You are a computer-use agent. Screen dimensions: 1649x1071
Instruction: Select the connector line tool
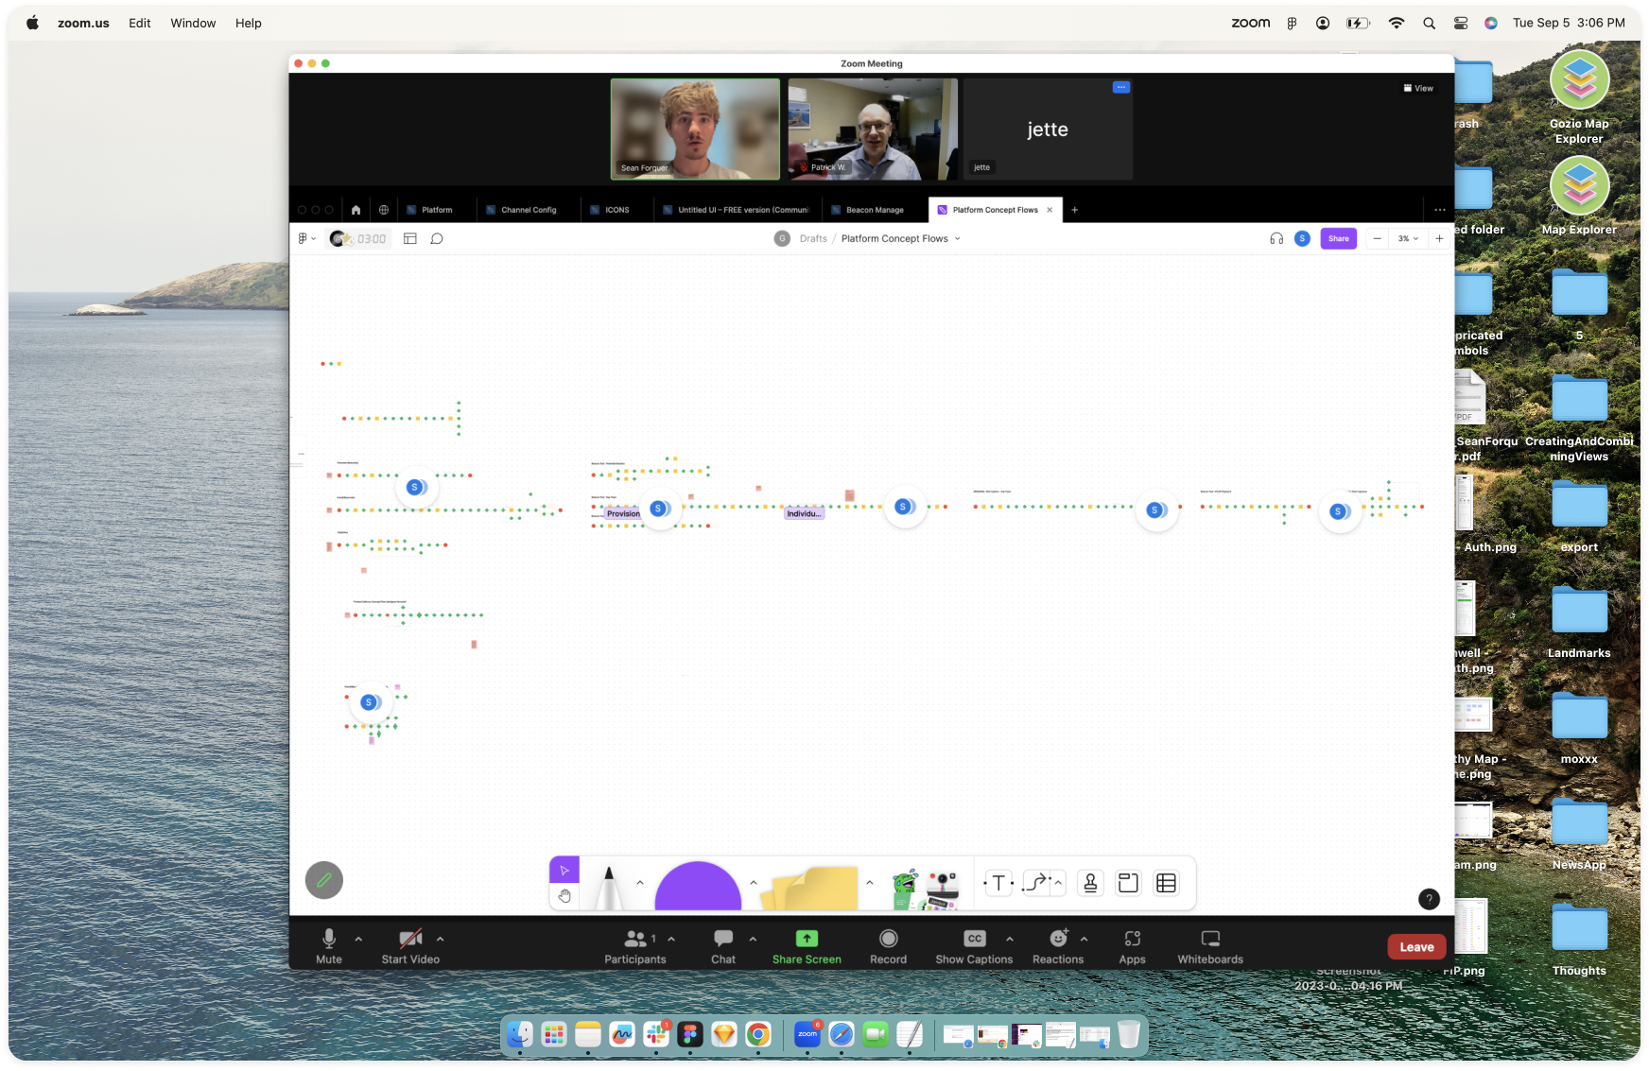[1036, 883]
